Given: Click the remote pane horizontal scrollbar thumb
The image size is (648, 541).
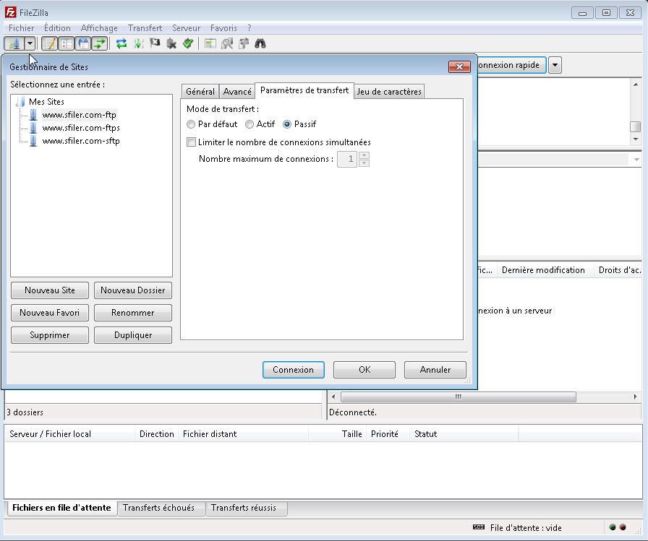Looking at the screenshot, I should tap(458, 397).
